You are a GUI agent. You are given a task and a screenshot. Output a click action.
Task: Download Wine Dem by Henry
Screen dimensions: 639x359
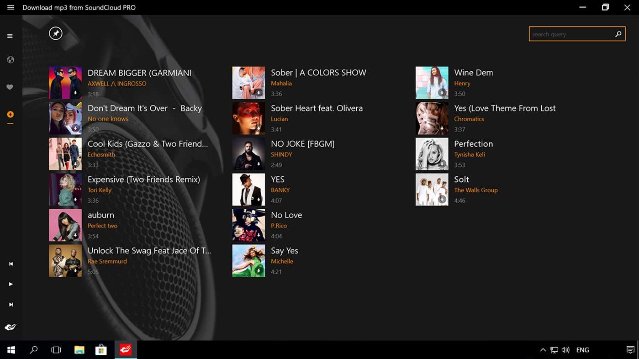[442, 93]
